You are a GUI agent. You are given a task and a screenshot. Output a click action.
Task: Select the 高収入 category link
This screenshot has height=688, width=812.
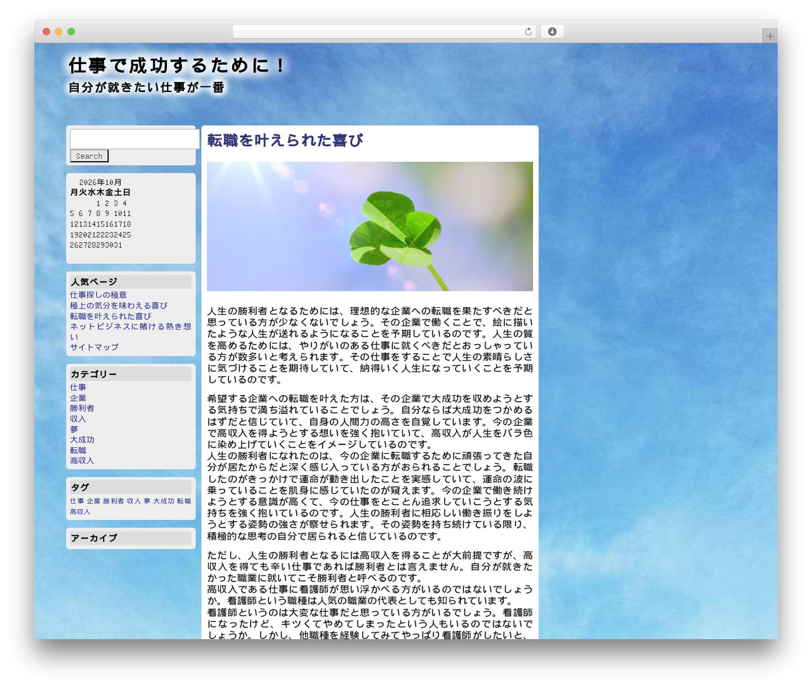(82, 461)
